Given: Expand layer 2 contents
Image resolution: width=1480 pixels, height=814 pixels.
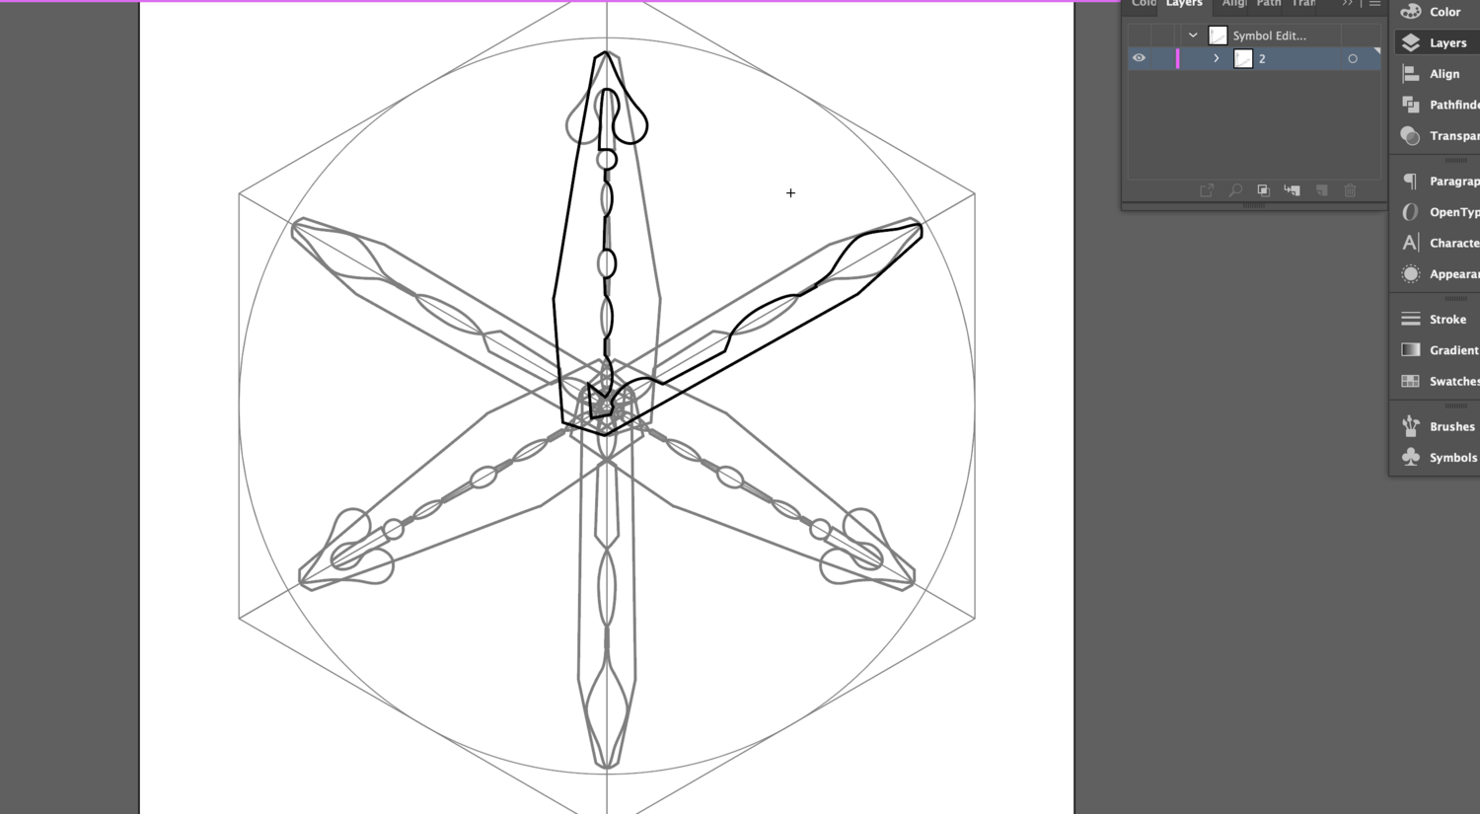Looking at the screenshot, I should 1217,59.
